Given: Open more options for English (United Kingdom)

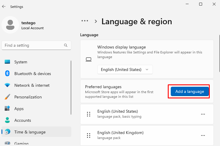Looking at the screenshot, I should pyautogui.click(x=203, y=135).
